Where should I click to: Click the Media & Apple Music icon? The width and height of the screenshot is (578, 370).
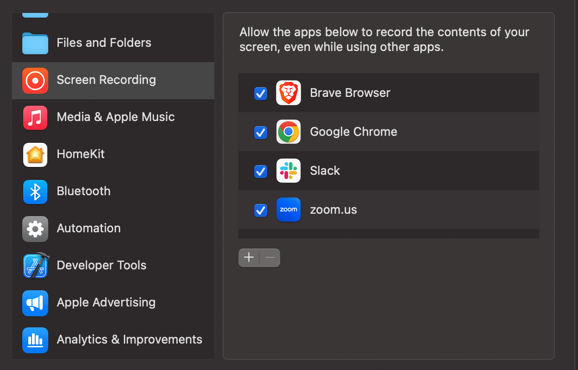(x=35, y=118)
